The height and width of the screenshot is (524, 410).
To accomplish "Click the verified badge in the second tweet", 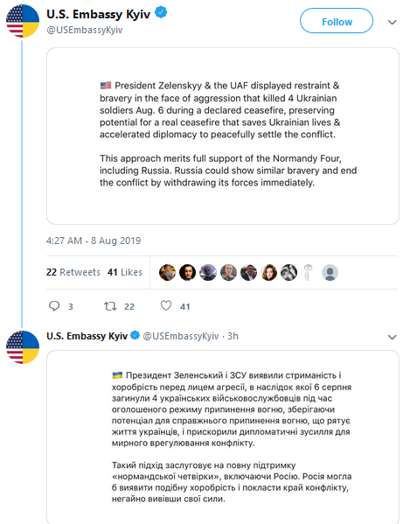I will pos(135,335).
